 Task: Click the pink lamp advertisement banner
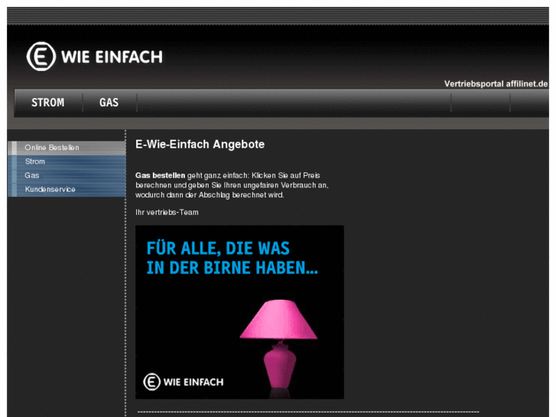(239, 312)
